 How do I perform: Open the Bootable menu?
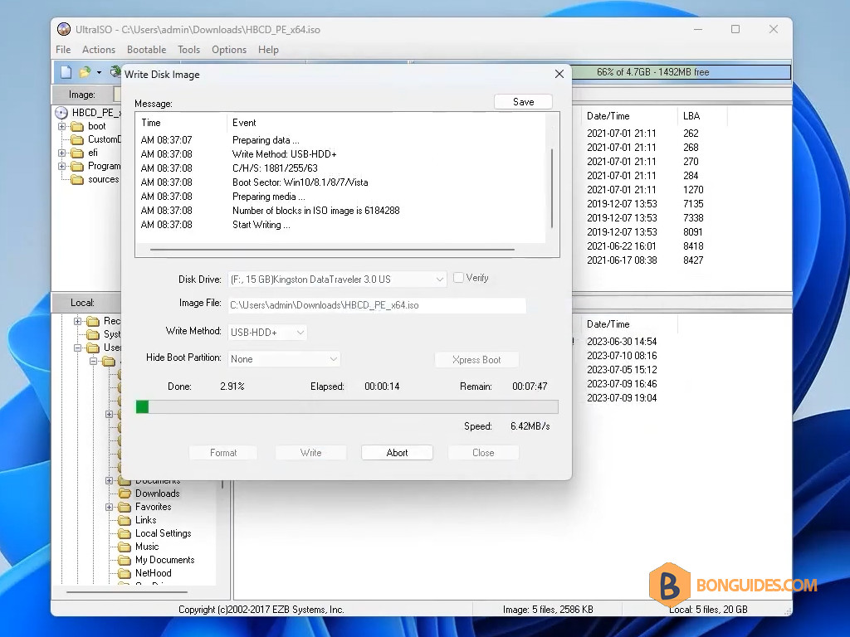click(x=146, y=50)
